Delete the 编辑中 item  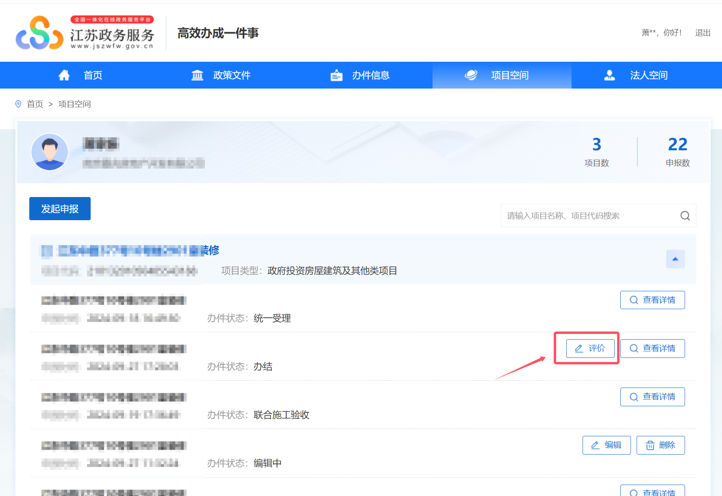click(661, 445)
